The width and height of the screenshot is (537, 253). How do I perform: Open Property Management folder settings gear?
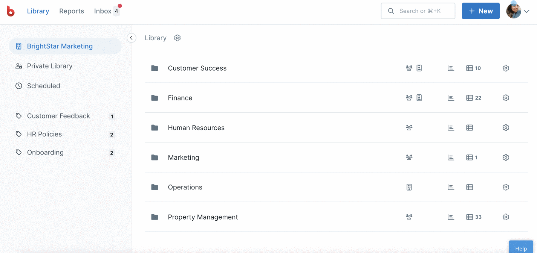506,217
